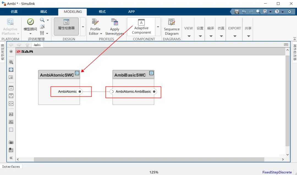297x175 pixels.
Task: Click the Area rectangle icon in palette
Action: pyautogui.click(x=11, y=130)
